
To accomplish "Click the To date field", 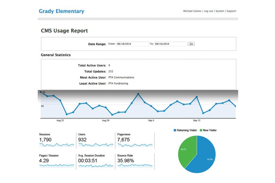I will (170, 44).
